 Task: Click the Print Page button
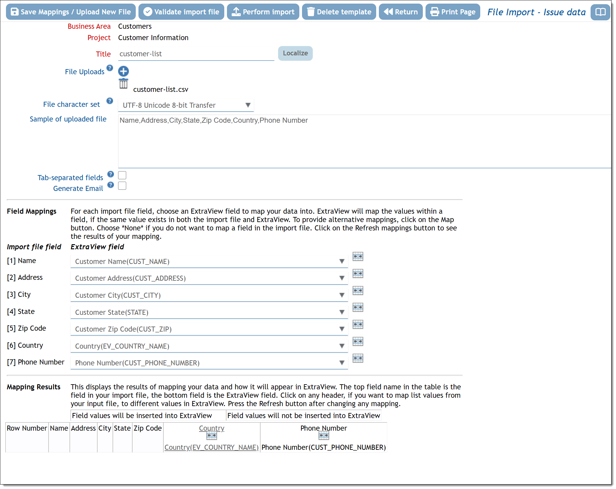[453, 12]
